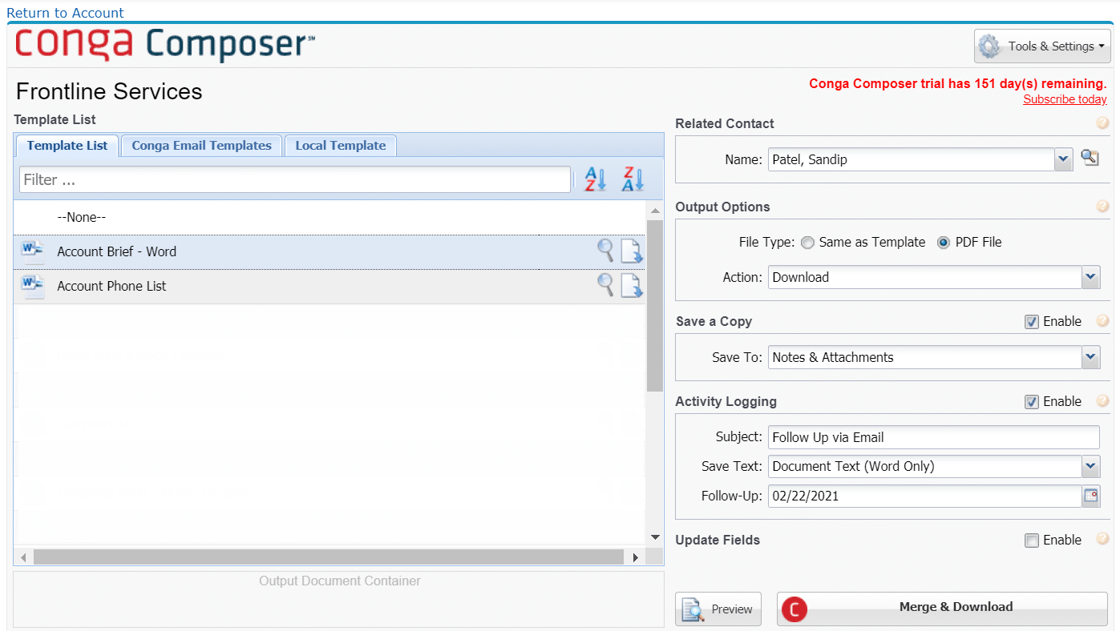Screen dimensions: 1120x631
Task: Open the contact lookup magnifier icon
Action: [x=1090, y=158]
